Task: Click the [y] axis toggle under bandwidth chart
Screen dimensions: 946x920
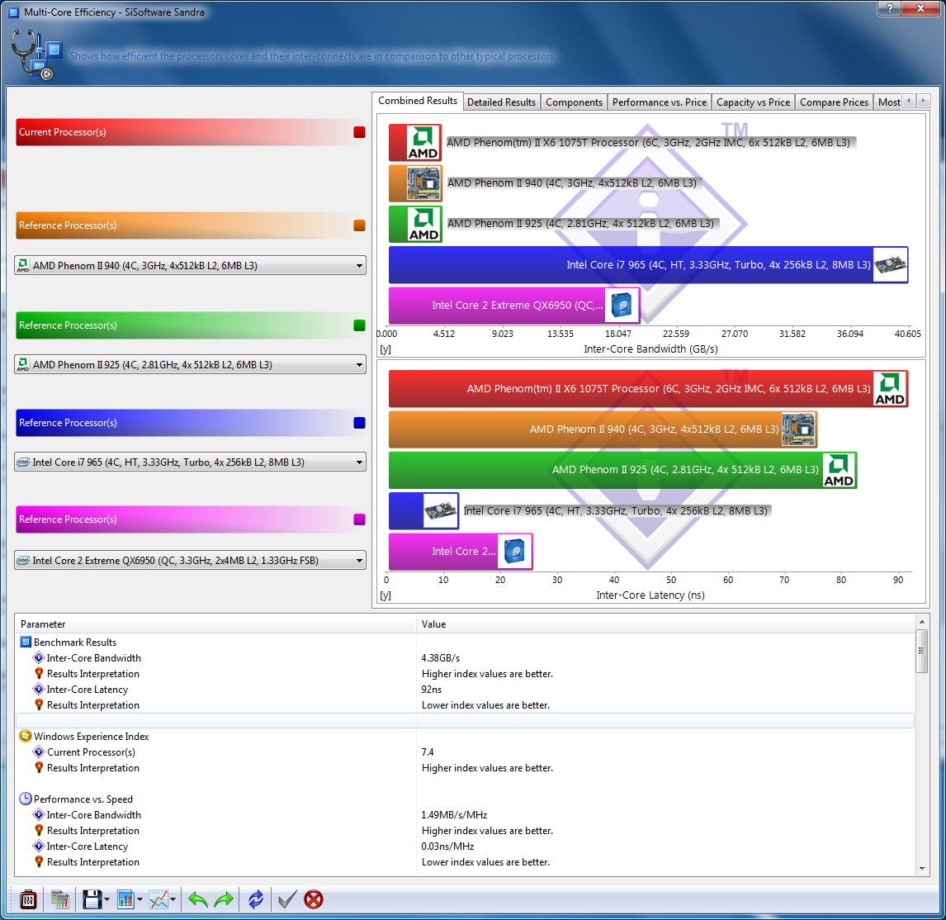Action: 385,349
